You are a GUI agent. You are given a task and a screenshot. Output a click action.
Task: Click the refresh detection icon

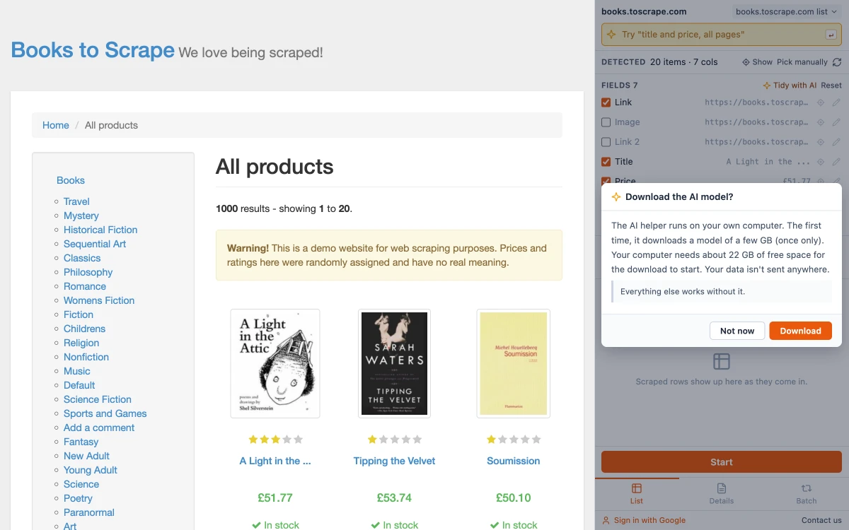coord(837,62)
